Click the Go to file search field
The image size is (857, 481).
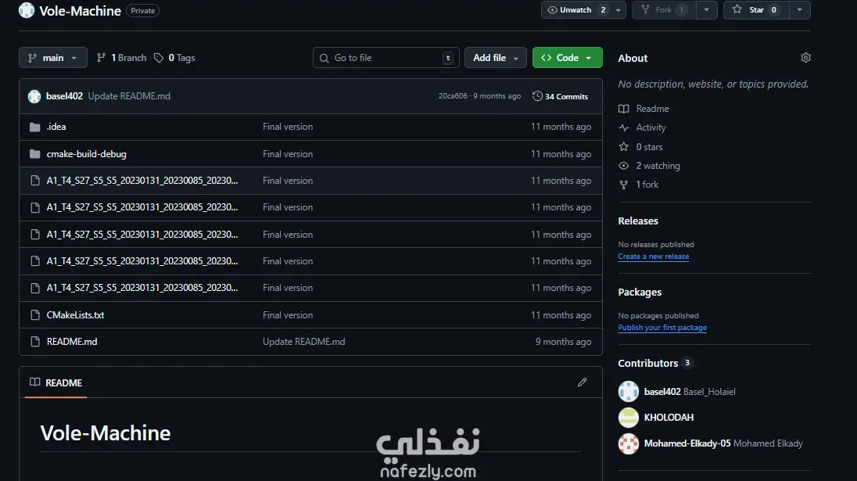[385, 57]
